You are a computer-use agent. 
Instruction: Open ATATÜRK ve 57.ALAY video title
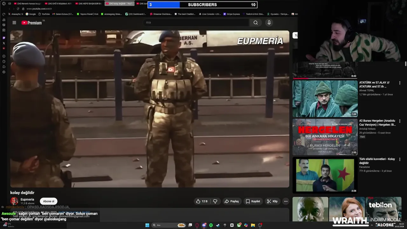point(375,84)
